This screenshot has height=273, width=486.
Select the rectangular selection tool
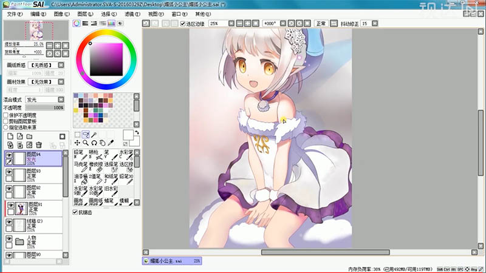click(78, 134)
